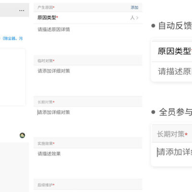Click enlarged 请描述原 placeholder in right card
Screen dimensions: 192x192
pyautogui.click(x=175, y=71)
